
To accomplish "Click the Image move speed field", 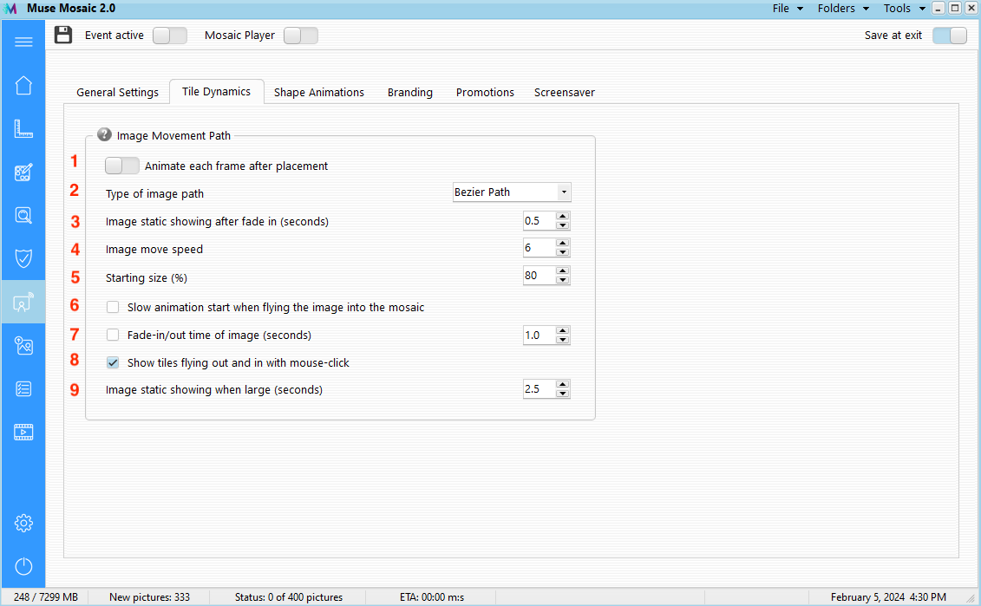I will [x=540, y=248].
